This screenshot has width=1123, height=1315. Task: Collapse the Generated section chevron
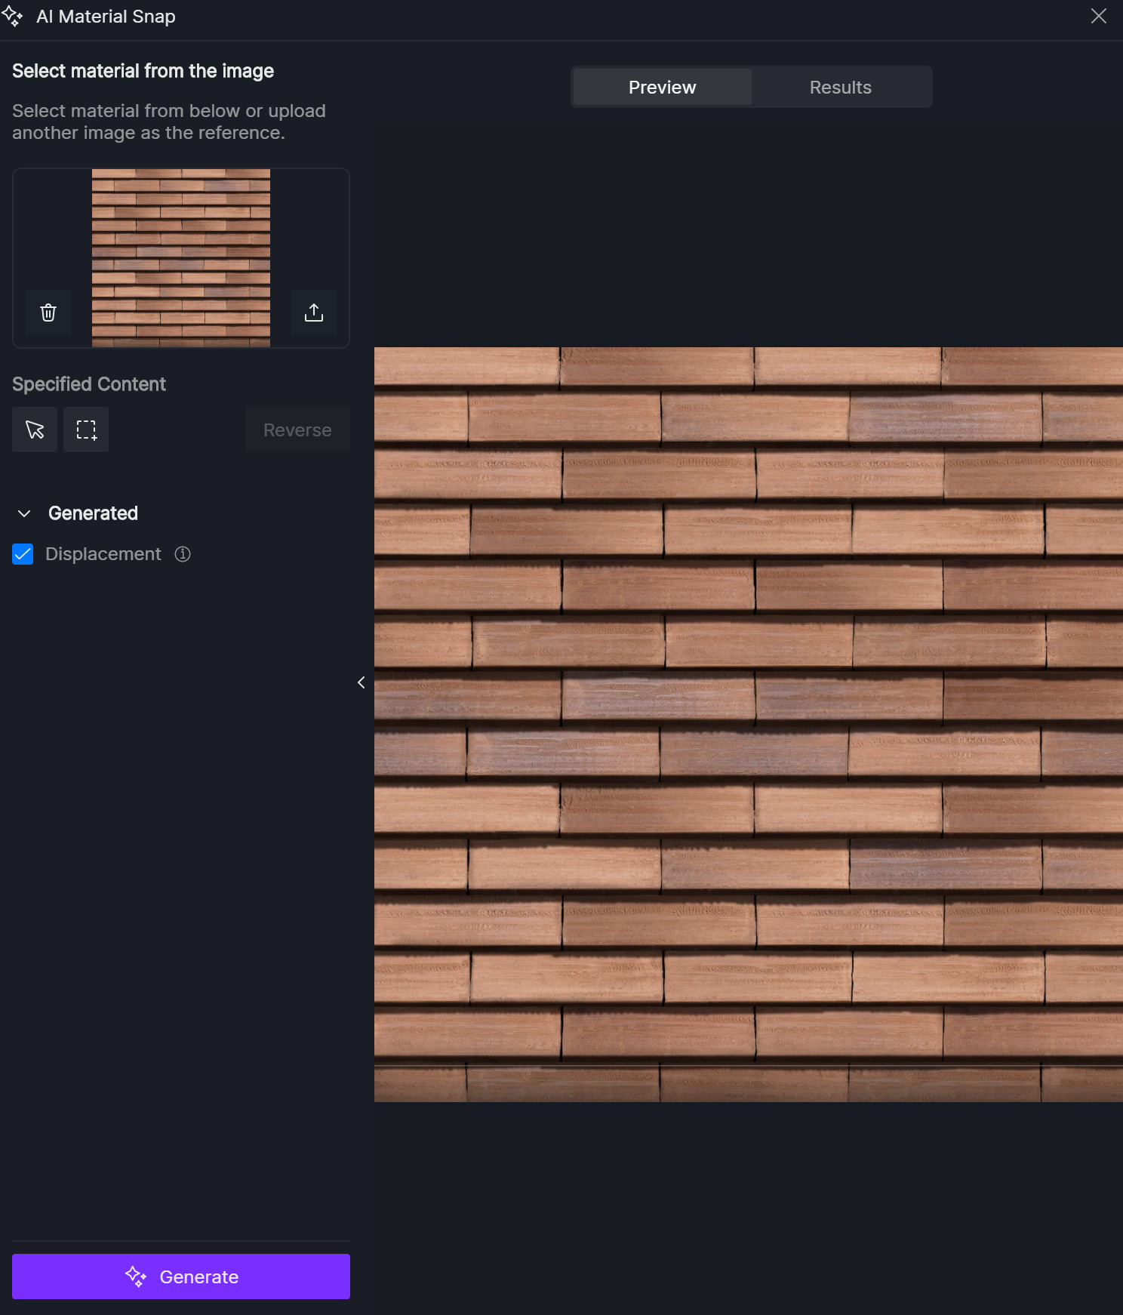pos(24,513)
